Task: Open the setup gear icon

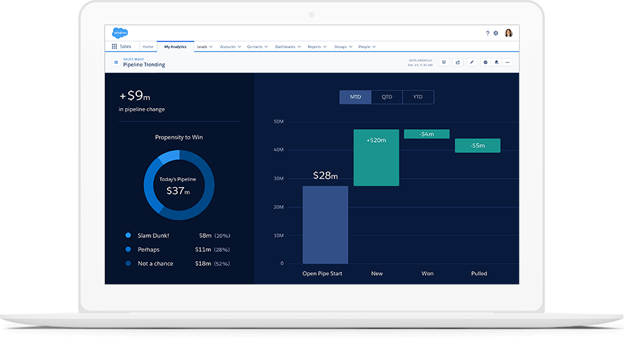Action: click(x=496, y=33)
